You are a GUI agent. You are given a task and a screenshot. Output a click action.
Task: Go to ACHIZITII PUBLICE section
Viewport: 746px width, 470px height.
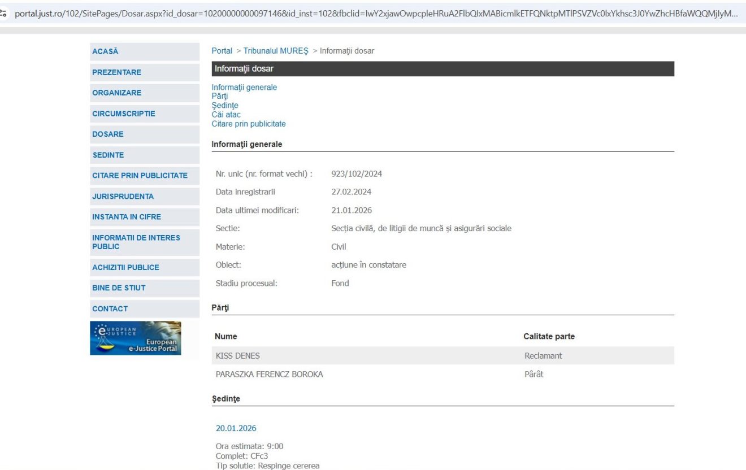pyautogui.click(x=125, y=267)
